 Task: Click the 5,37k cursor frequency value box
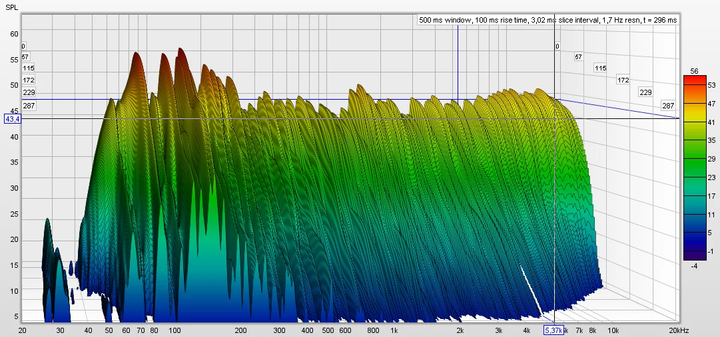tap(553, 330)
